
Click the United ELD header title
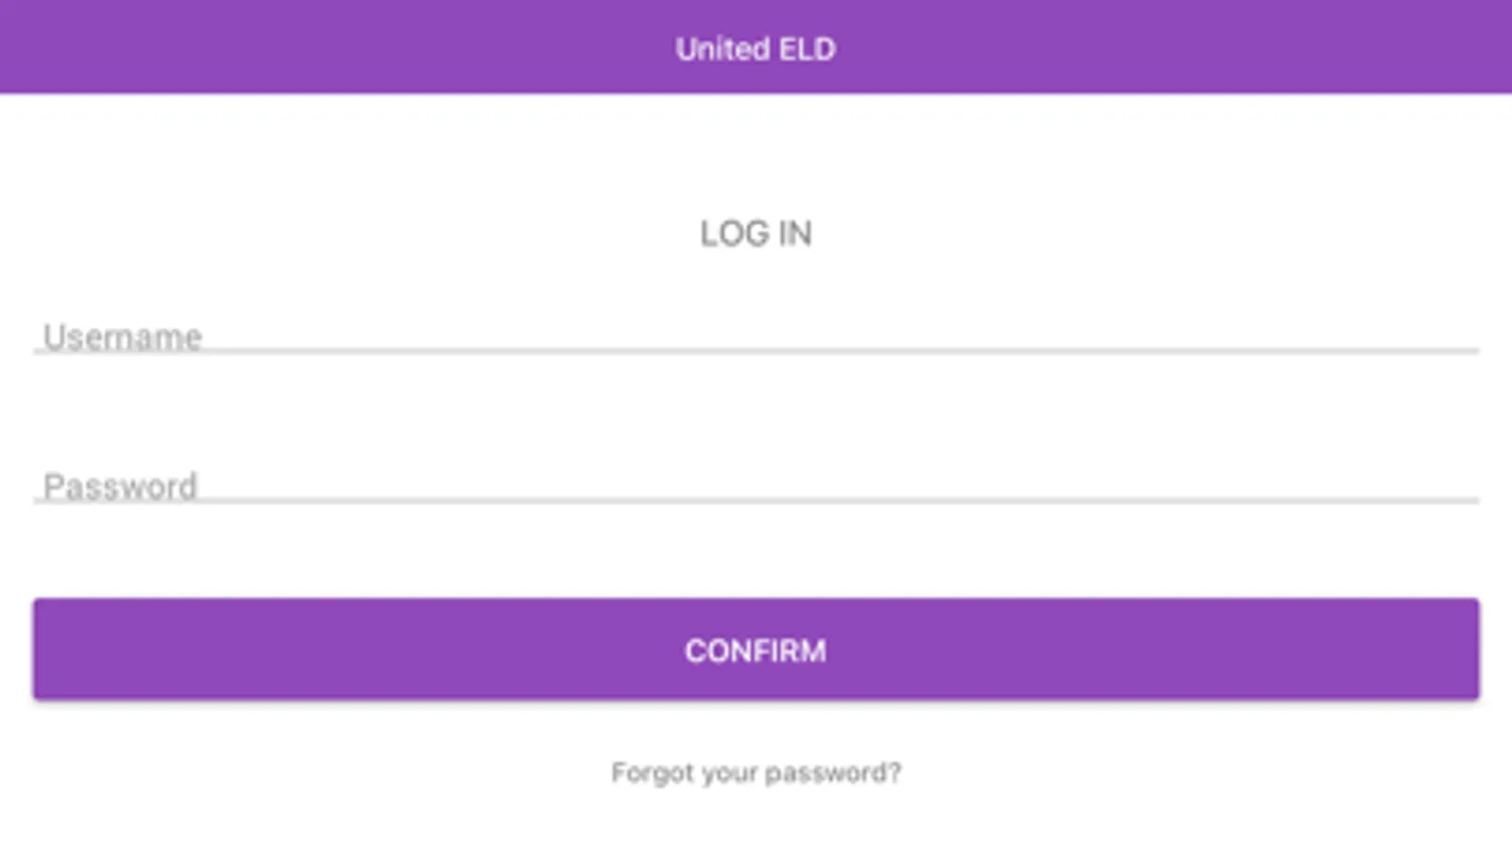(756, 49)
